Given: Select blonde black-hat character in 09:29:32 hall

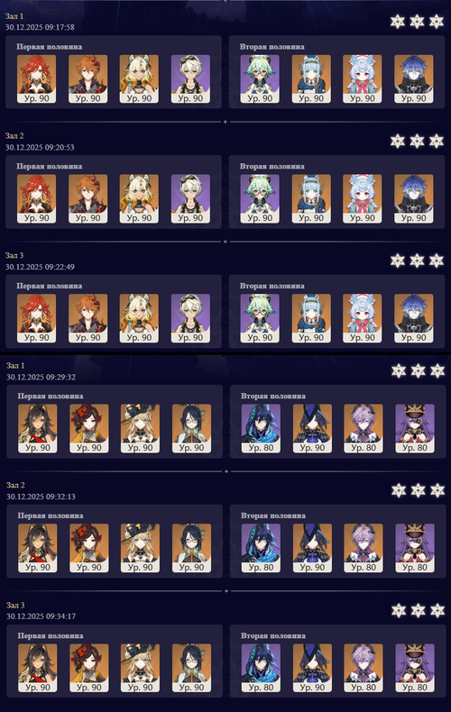Looking at the screenshot, I should click(x=140, y=428).
